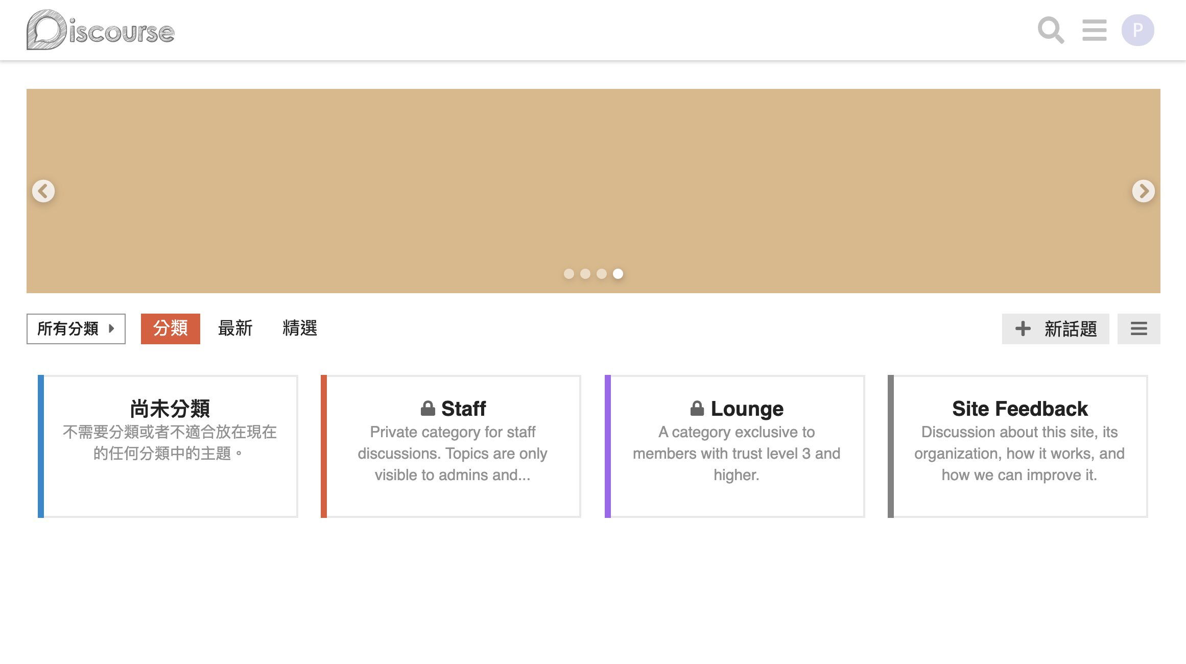Open the hamburger menu in header
This screenshot has width=1186, height=664.
coord(1094,30)
